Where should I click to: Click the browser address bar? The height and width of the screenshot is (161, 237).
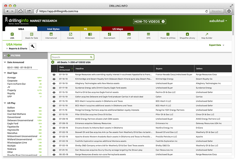click(x=122, y=11)
